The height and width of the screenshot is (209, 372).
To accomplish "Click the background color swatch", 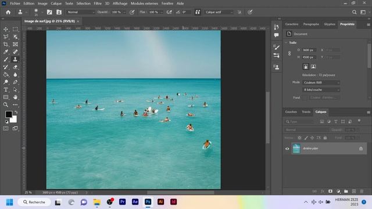I will tap(14, 120).
